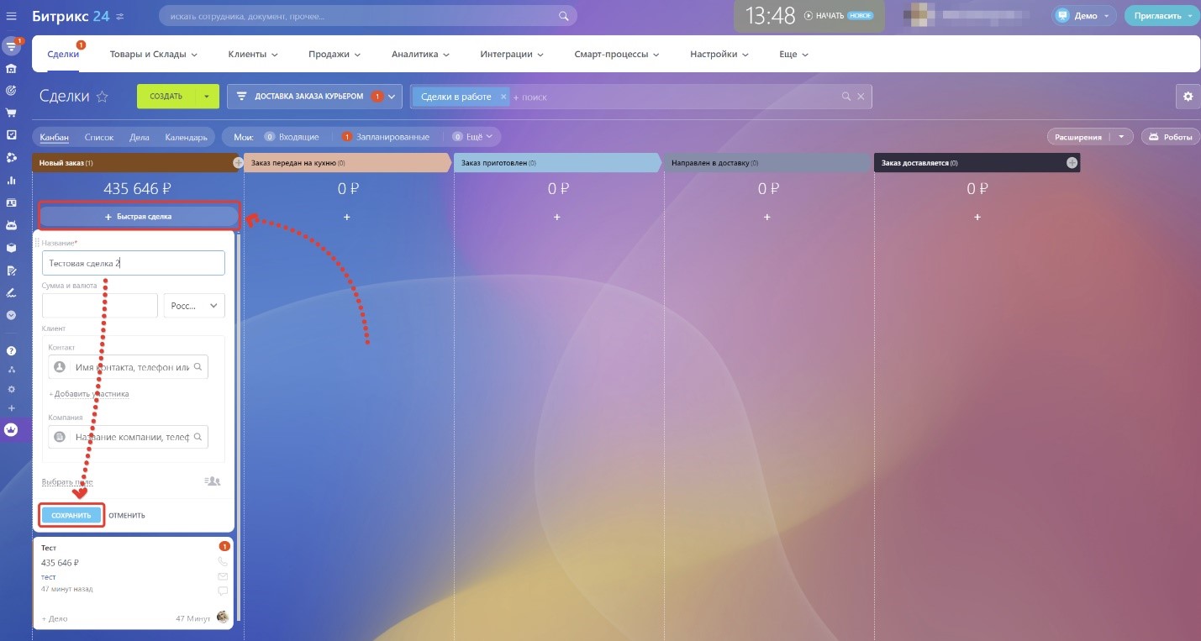Click the help question mark sidebar icon
This screenshot has height=641, width=1201.
point(11,351)
